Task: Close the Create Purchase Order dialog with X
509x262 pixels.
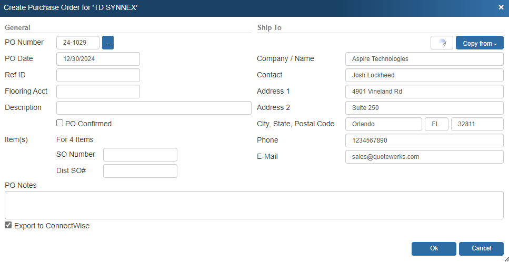Action: tap(501, 7)
